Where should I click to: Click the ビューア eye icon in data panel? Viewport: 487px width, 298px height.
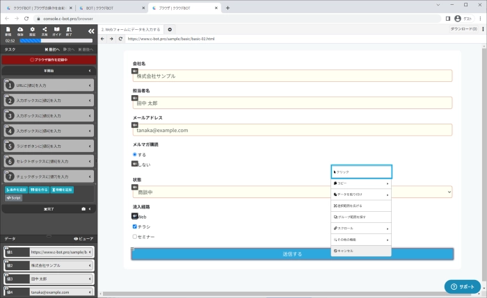pyautogui.click(x=83, y=238)
